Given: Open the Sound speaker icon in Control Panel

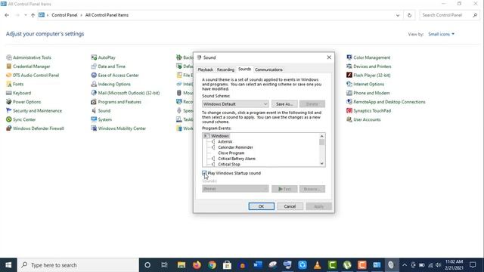Looking at the screenshot, I should point(94,111).
